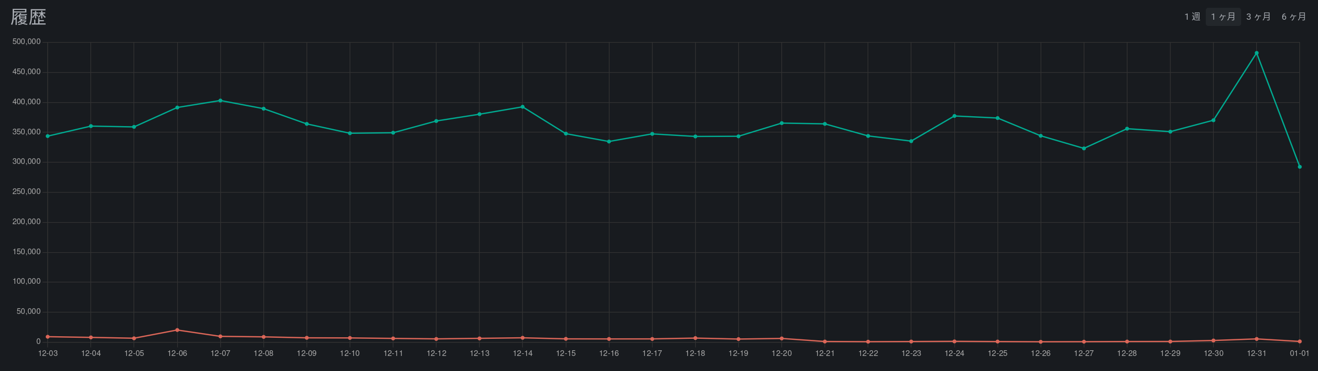Click the green peak point on 12-31
The image size is (1318, 371).
1257,53
